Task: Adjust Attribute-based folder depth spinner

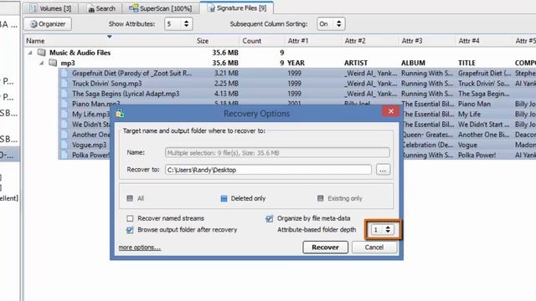Action: click(388, 229)
